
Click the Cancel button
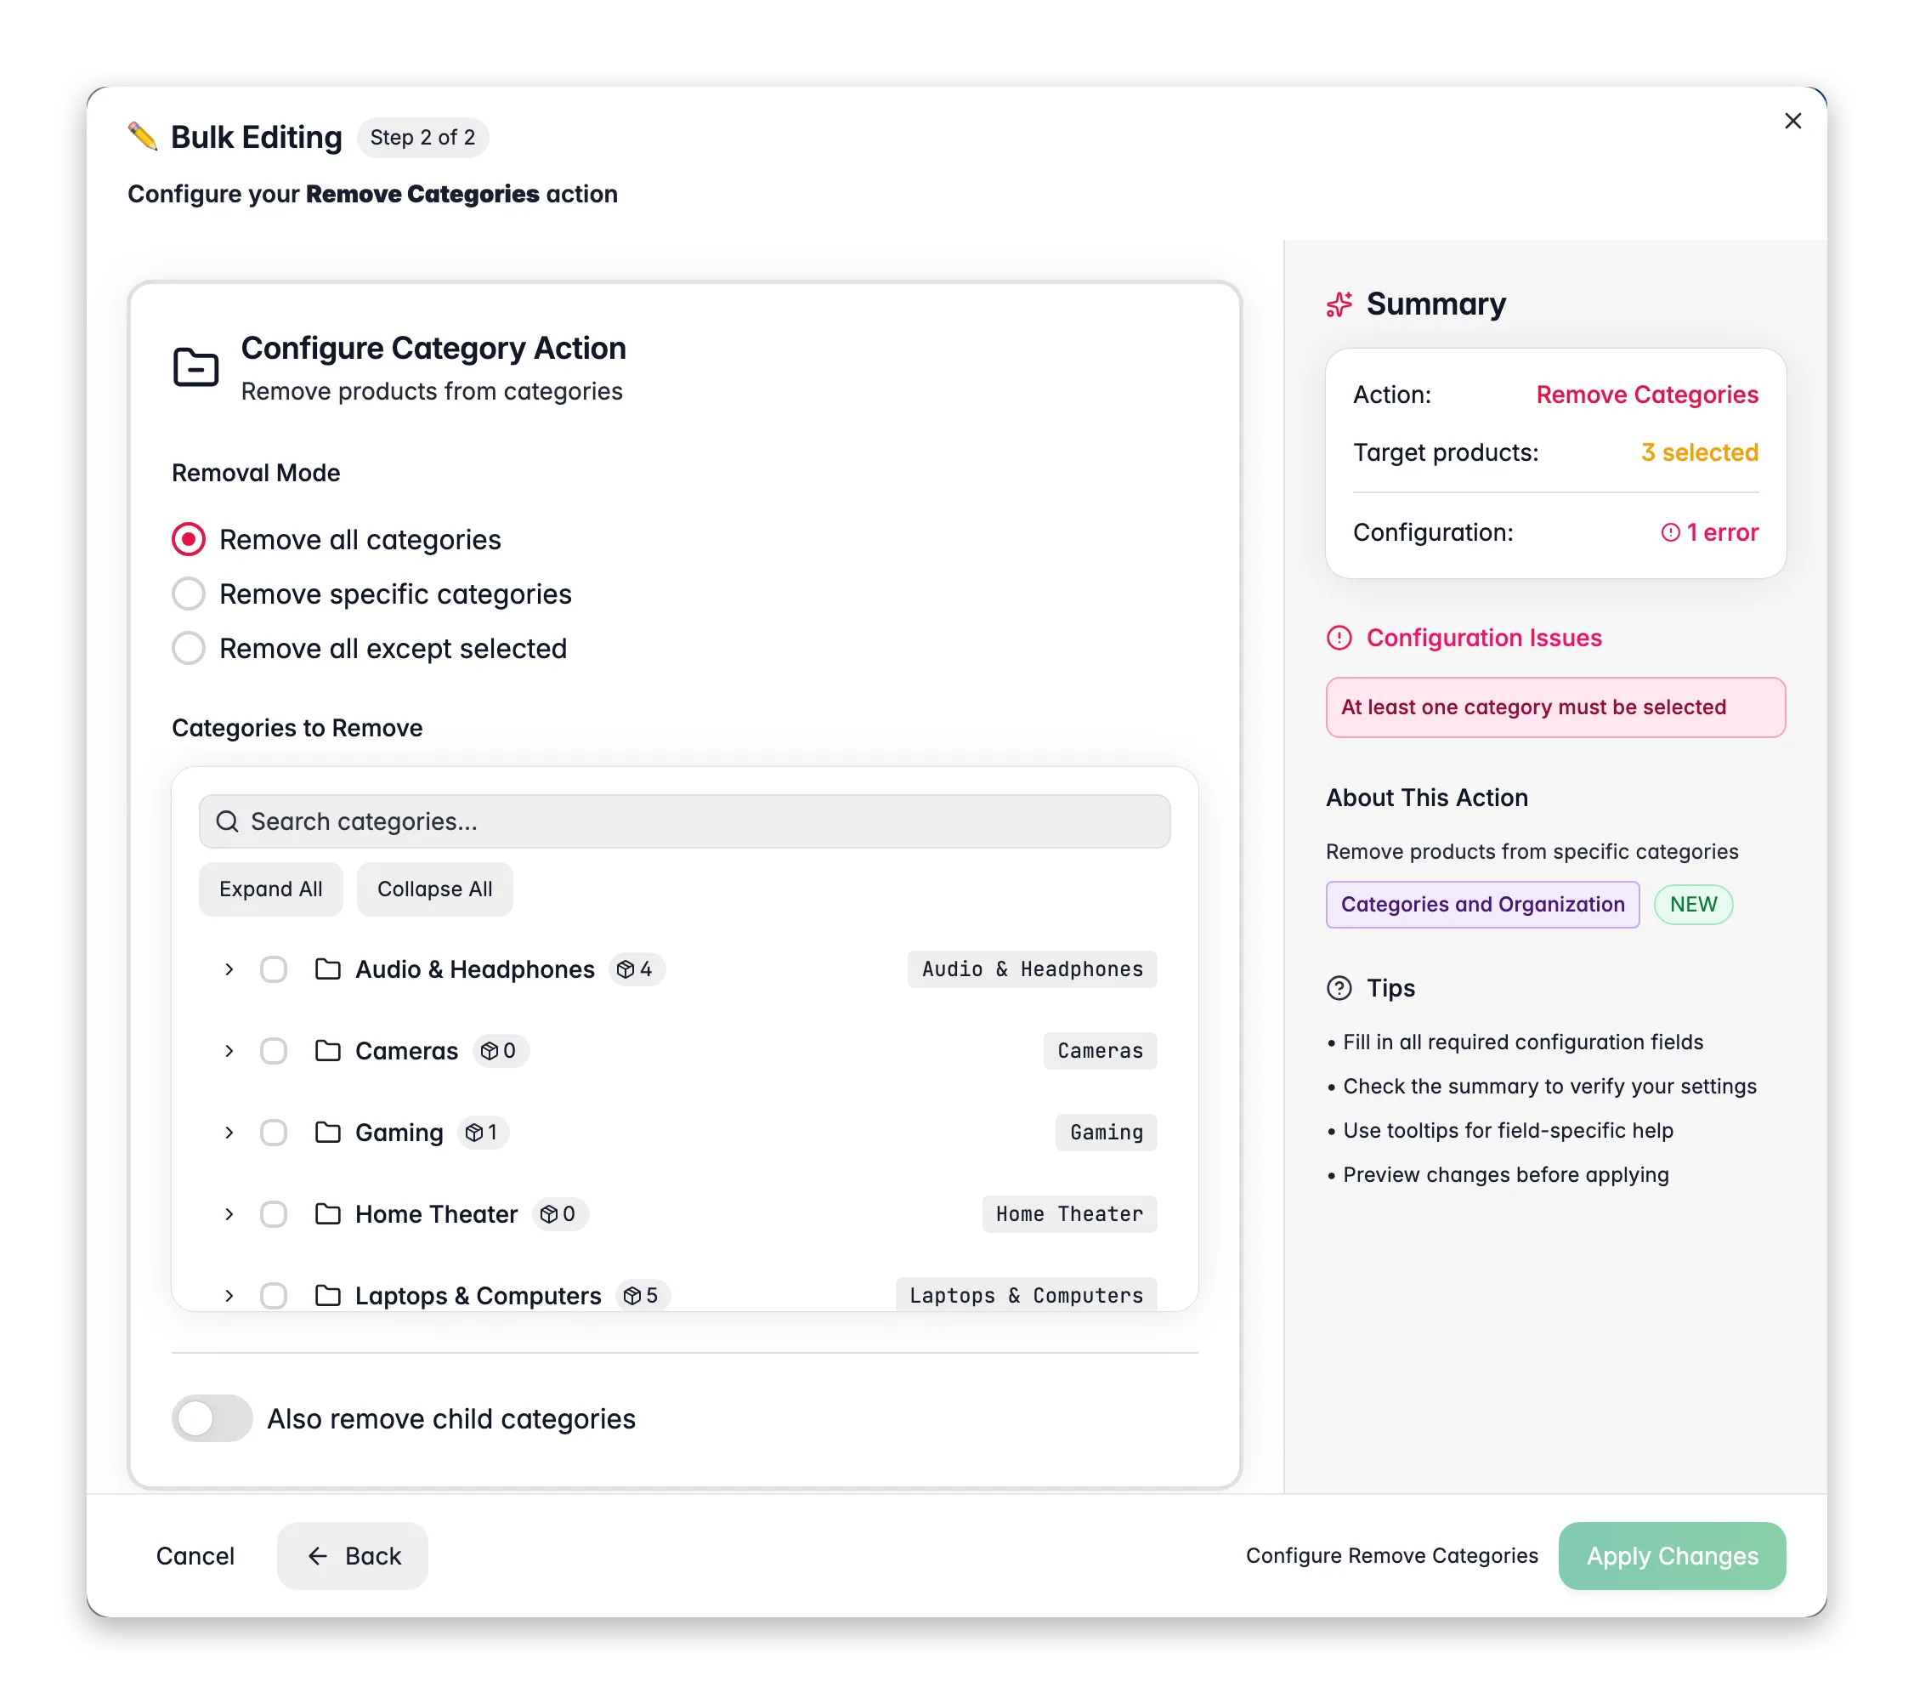[x=195, y=1556]
